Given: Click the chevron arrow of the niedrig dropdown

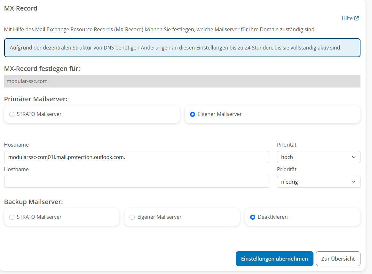Looking at the screenshot, I should [x=353, y=182].
